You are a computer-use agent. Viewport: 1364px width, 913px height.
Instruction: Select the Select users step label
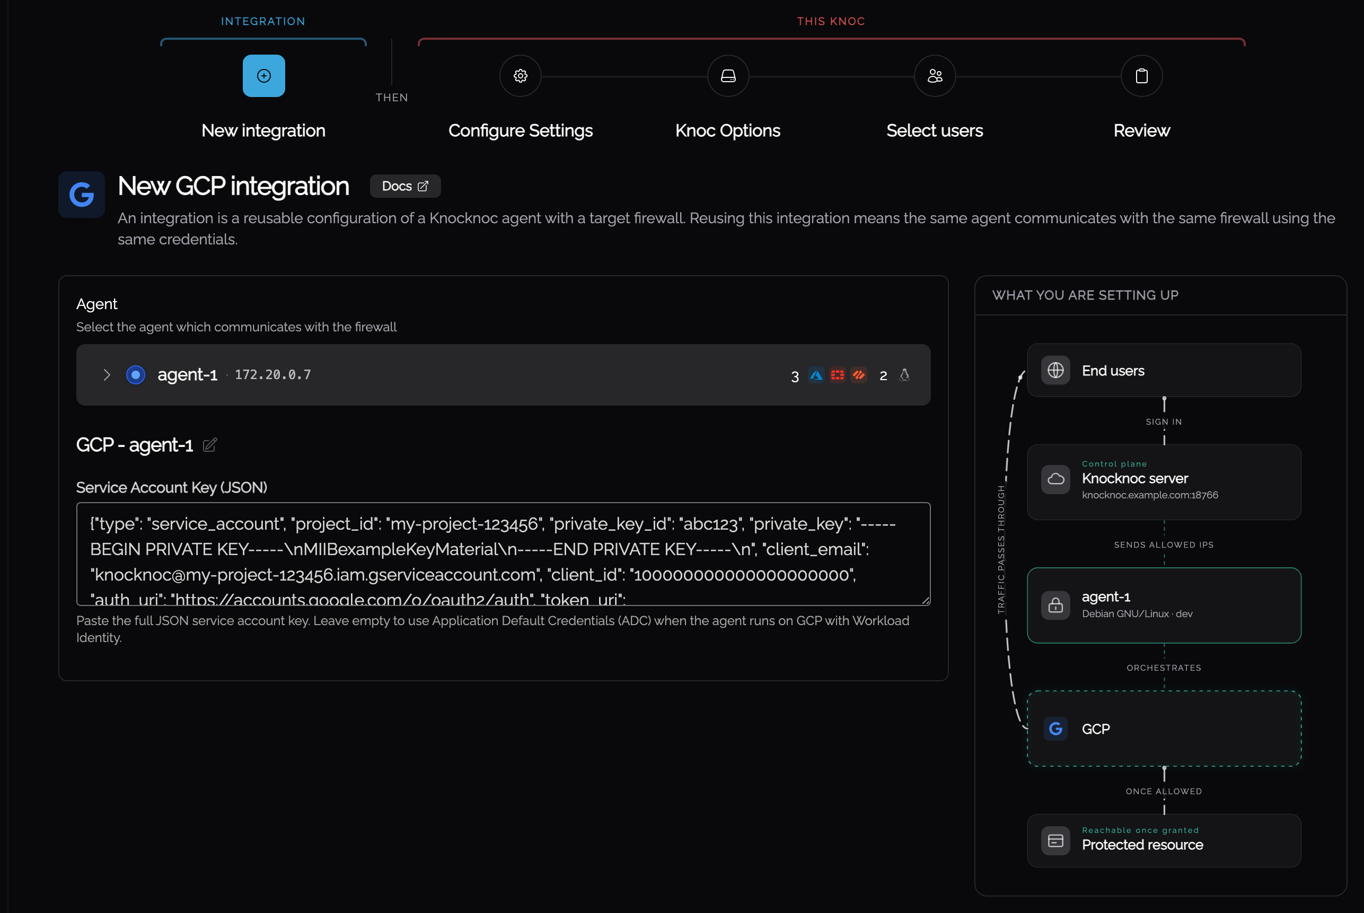tap(935, 131)
